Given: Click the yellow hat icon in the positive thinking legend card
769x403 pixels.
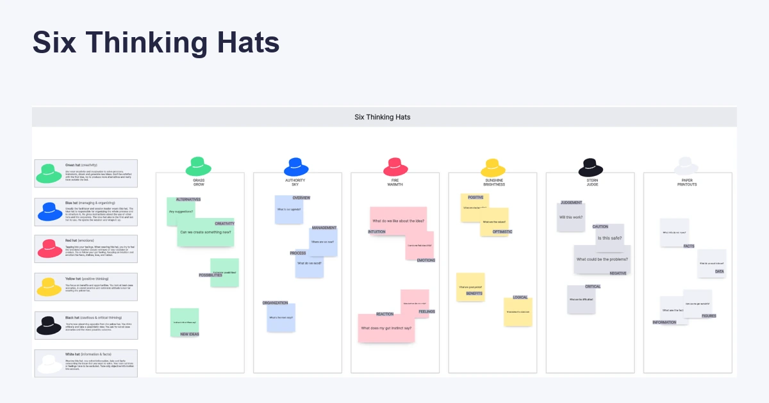Looking at the screenshot, I should [49, 287].
